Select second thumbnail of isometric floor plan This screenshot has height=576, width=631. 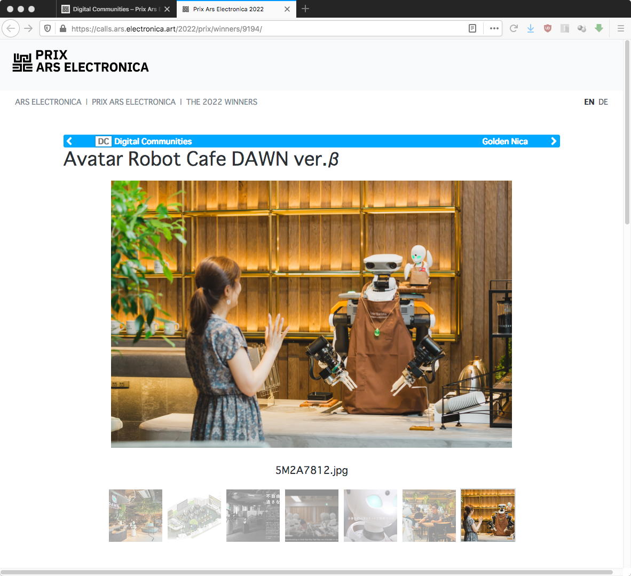(x=194, y=515)
